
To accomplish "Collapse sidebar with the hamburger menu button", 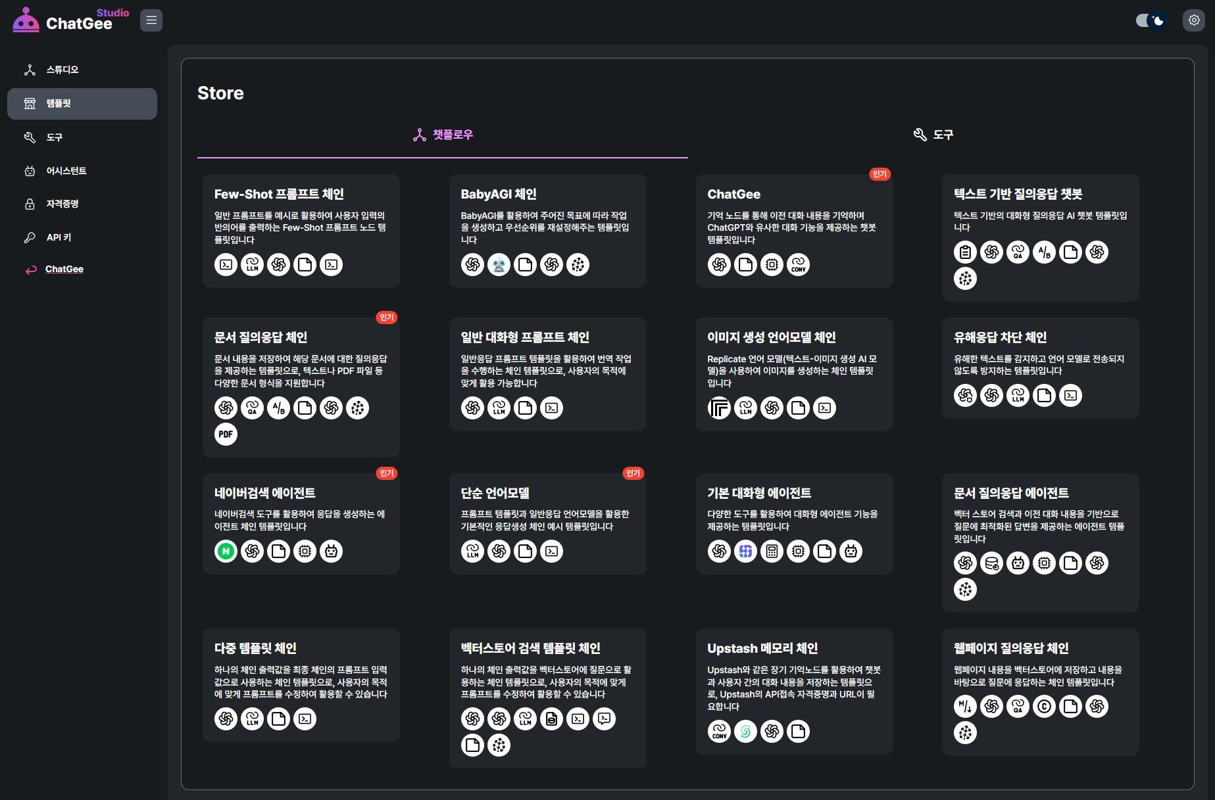I will [151, 20].
